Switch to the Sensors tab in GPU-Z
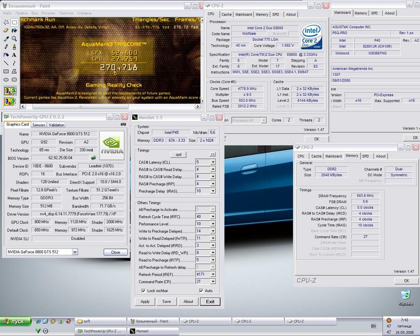 coord(38,125)
